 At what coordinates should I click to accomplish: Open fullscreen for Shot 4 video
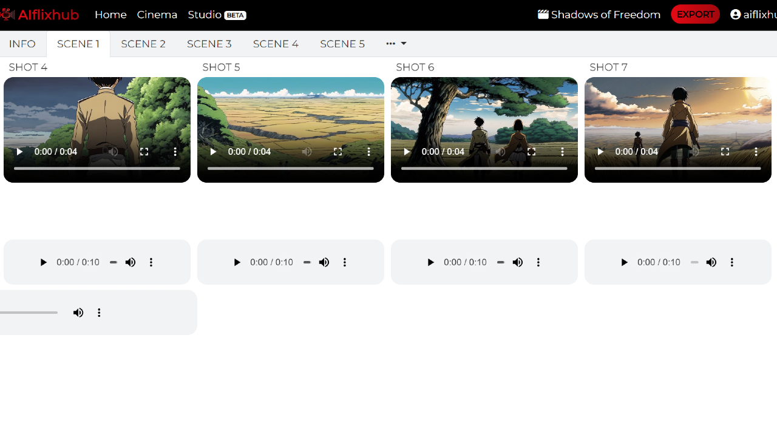pyautogui.click(x=144, y=152)
